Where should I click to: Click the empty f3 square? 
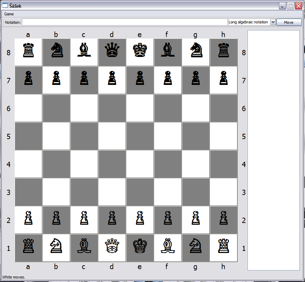tap(168, 192)
